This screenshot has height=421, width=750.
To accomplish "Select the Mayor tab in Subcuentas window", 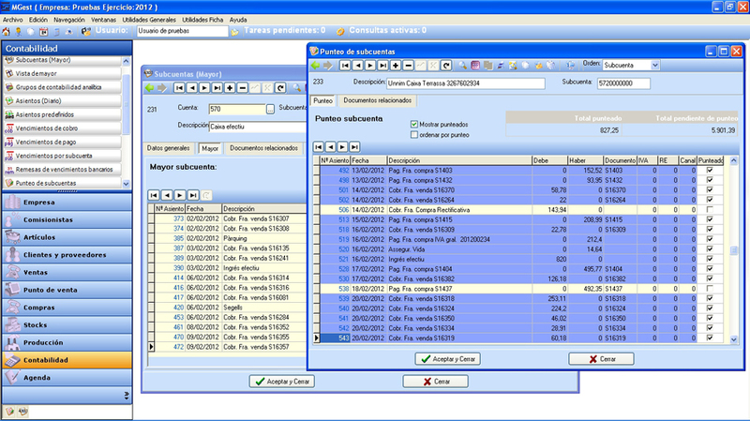I will tap(209, 149).
